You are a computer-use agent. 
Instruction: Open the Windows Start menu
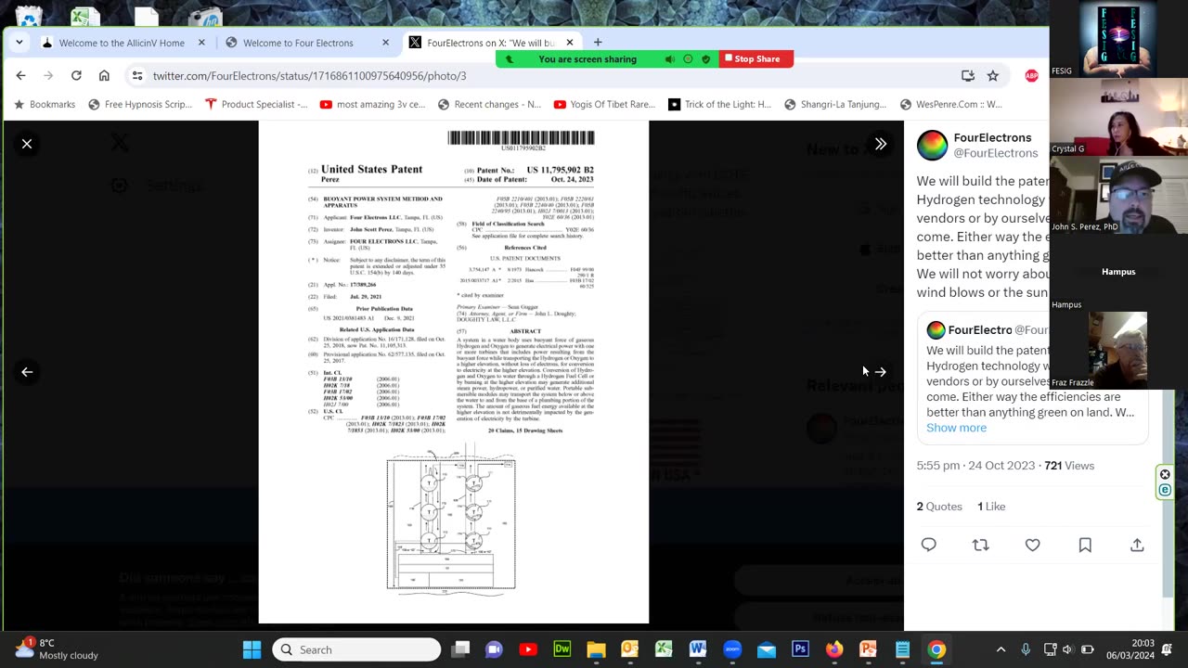tap(252, 649)
